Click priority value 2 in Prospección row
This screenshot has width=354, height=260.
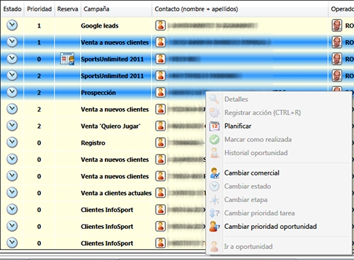pos(39,93)
